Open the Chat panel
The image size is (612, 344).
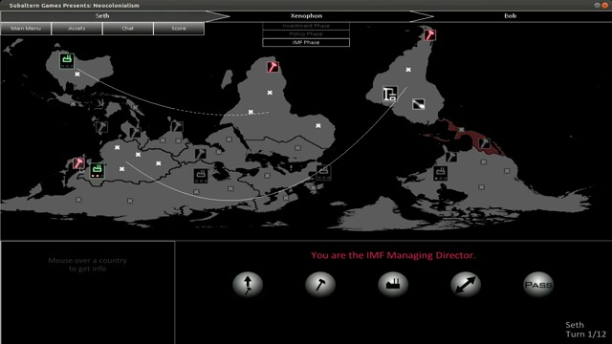click(x=128, y=29)
